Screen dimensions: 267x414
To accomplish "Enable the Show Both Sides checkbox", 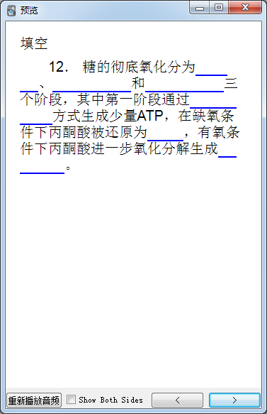I will tap(71, 400).
